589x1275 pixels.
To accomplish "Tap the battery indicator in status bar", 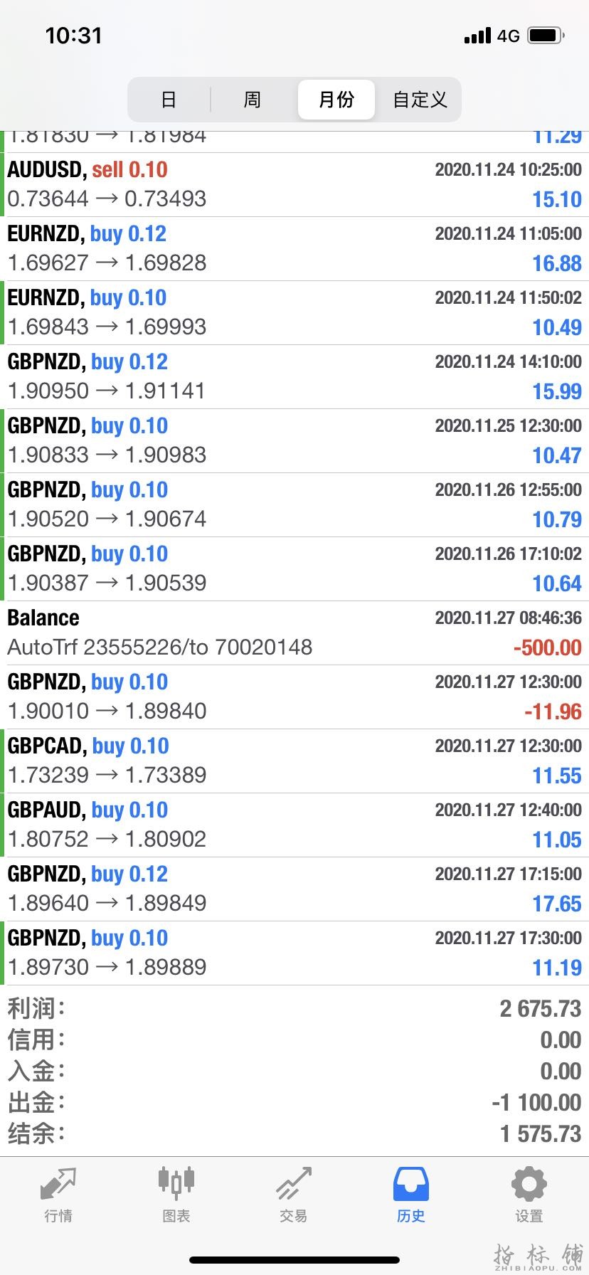I will pyautogui.click(x=546, y=36).
